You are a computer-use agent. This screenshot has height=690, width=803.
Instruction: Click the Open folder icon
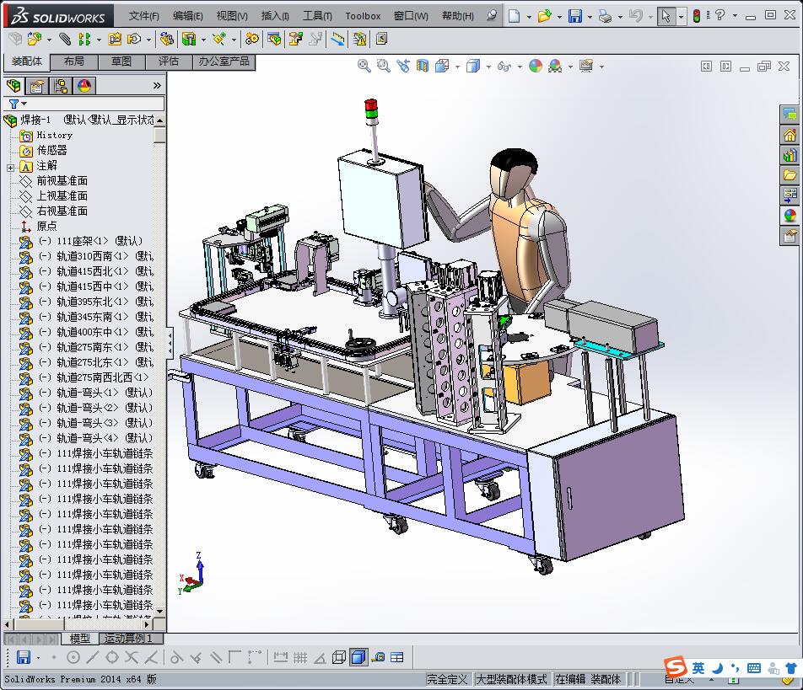544,16
